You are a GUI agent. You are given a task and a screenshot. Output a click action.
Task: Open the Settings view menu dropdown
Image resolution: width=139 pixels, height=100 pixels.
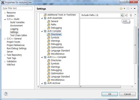point(135,9)
